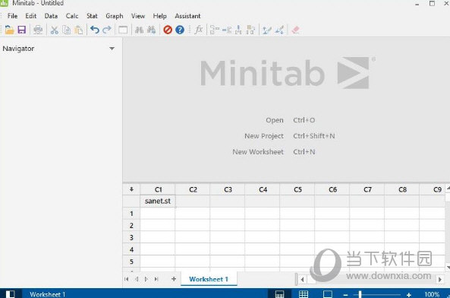Image resolution: width=450 pixels, height=298 pixels.
Task: Increase zoom with plus button
Action: tap(409, 295)
